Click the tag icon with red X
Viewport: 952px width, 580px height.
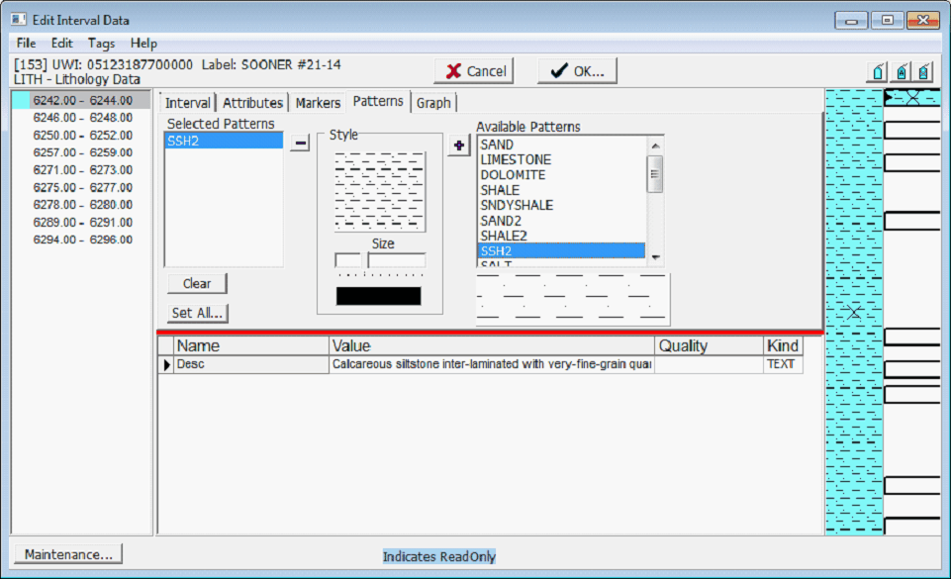(x=924, y=72)
